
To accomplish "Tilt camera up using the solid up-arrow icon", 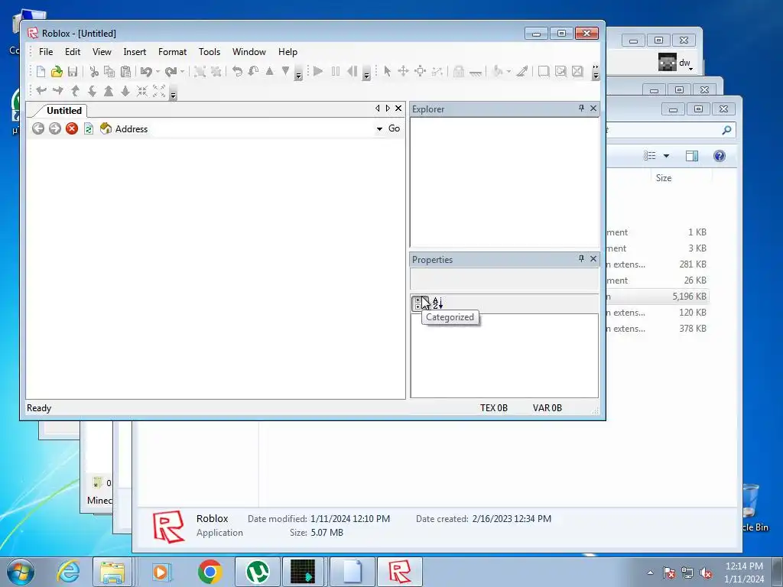I will click(x=109, y=91).
